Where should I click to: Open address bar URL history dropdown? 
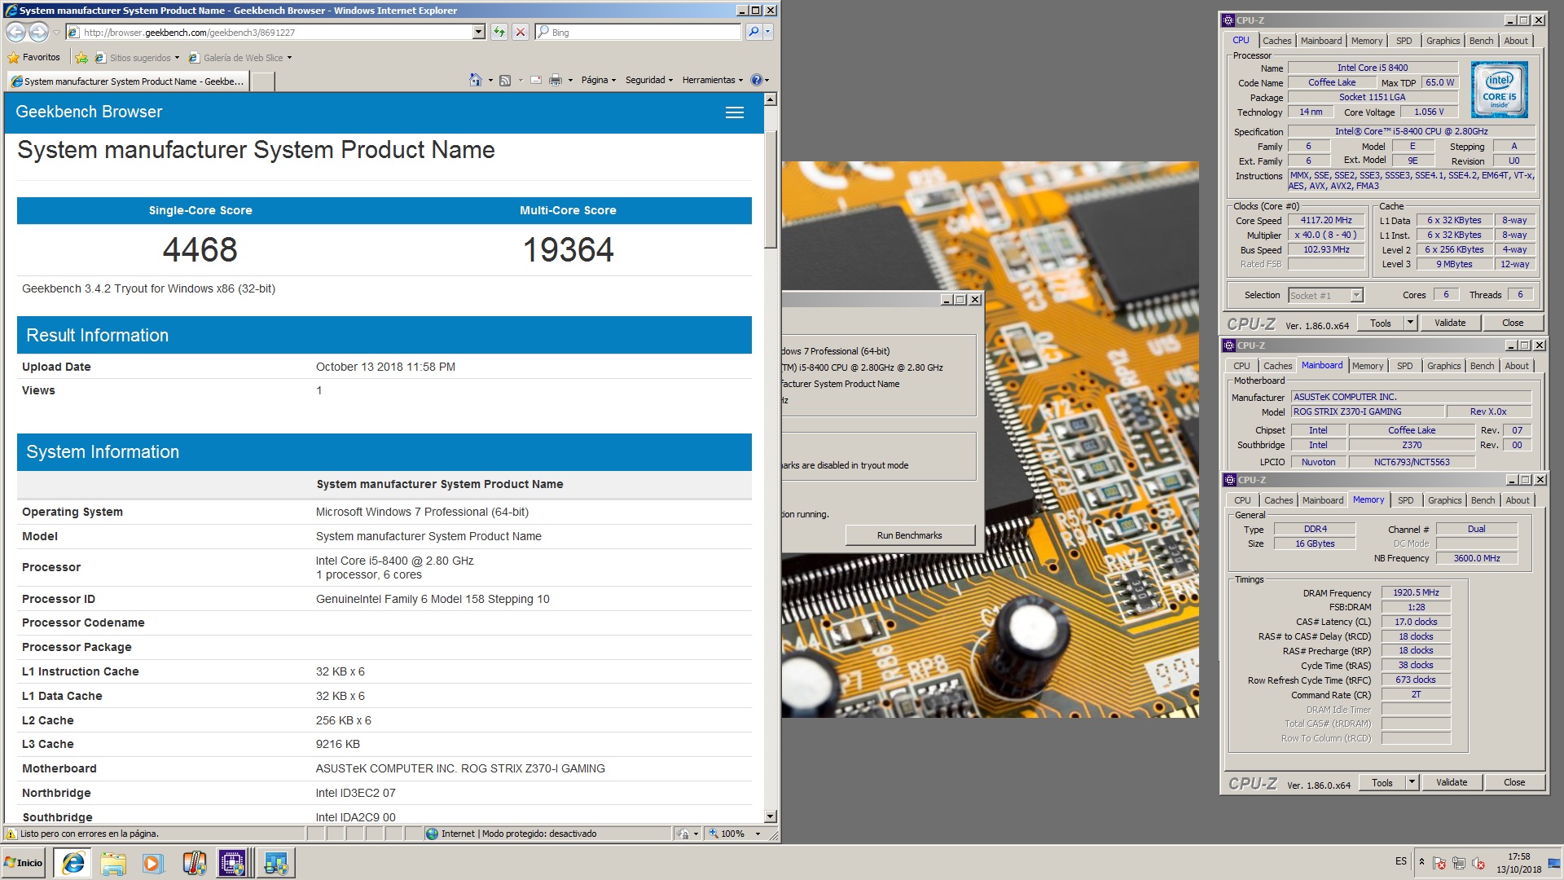click(x=479, y=33)
